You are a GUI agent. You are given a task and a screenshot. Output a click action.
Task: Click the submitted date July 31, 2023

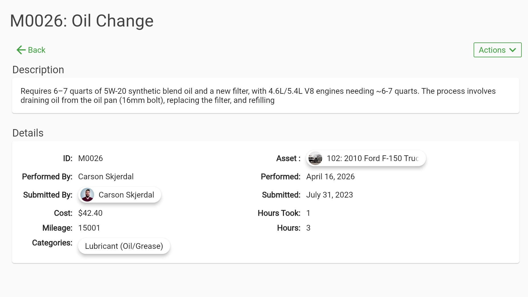click(330, 195)
